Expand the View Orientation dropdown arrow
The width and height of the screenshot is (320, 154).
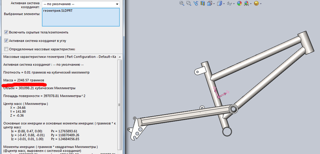pyautogui.click(x=214, y=4)
